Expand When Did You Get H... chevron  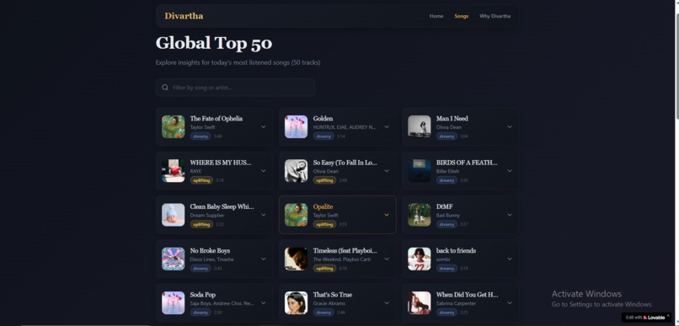pyautogui.click(x=510, y=303)
